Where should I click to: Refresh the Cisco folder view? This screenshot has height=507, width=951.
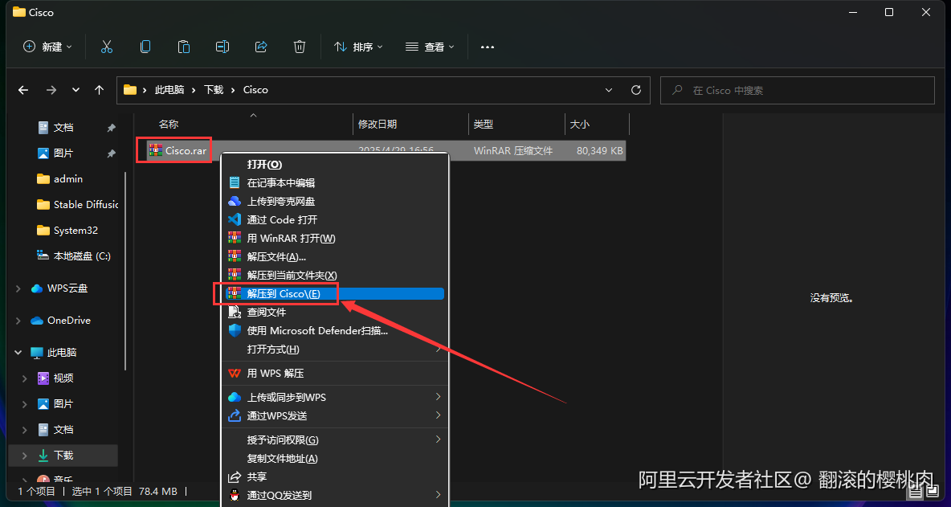click(x=636, y=90)
